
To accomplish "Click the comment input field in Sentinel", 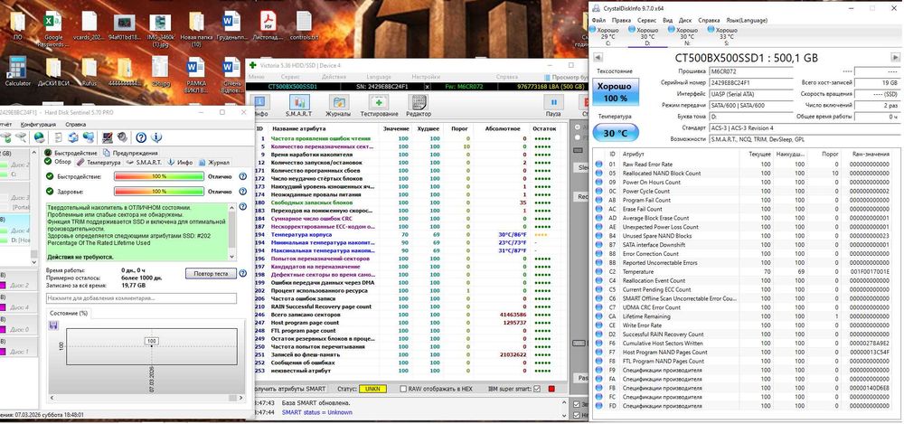I will point(141,298).
